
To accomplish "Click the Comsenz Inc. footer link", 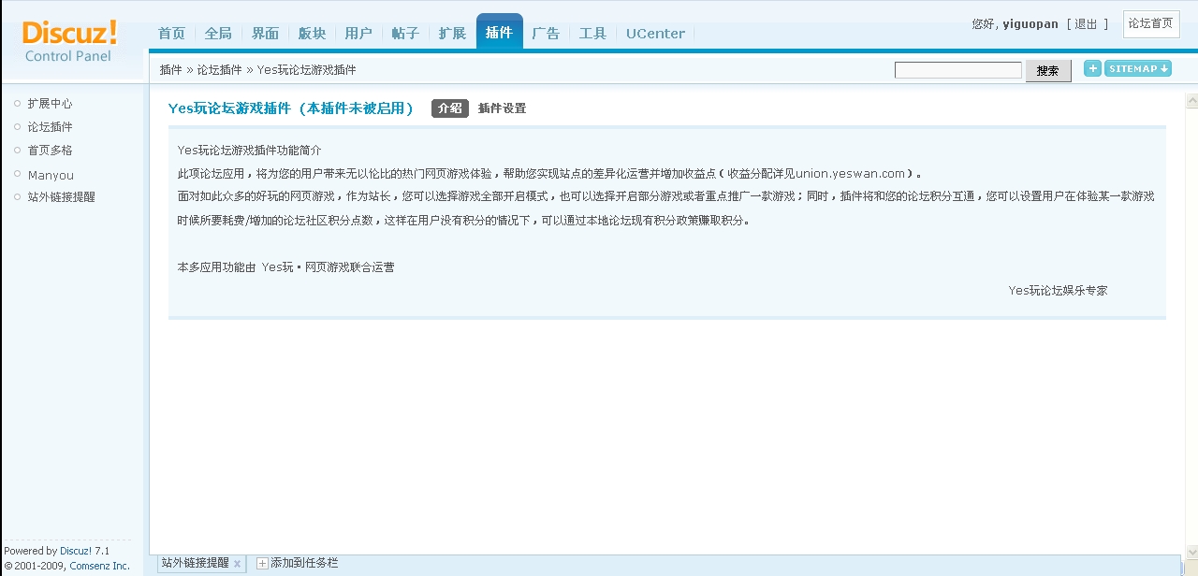I will [x=99, y=566].
